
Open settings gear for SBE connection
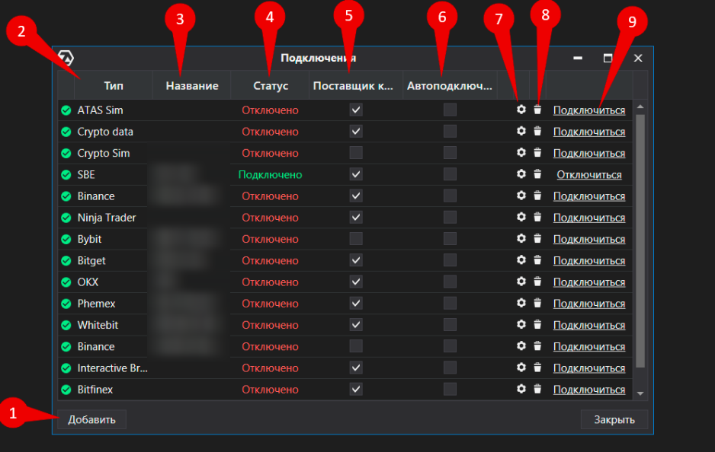tap(521, 174)
